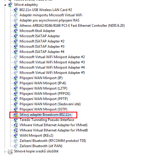Click the Atheros Ethernet Controller icon
149x155 pixels.
(x=16, y=26)
